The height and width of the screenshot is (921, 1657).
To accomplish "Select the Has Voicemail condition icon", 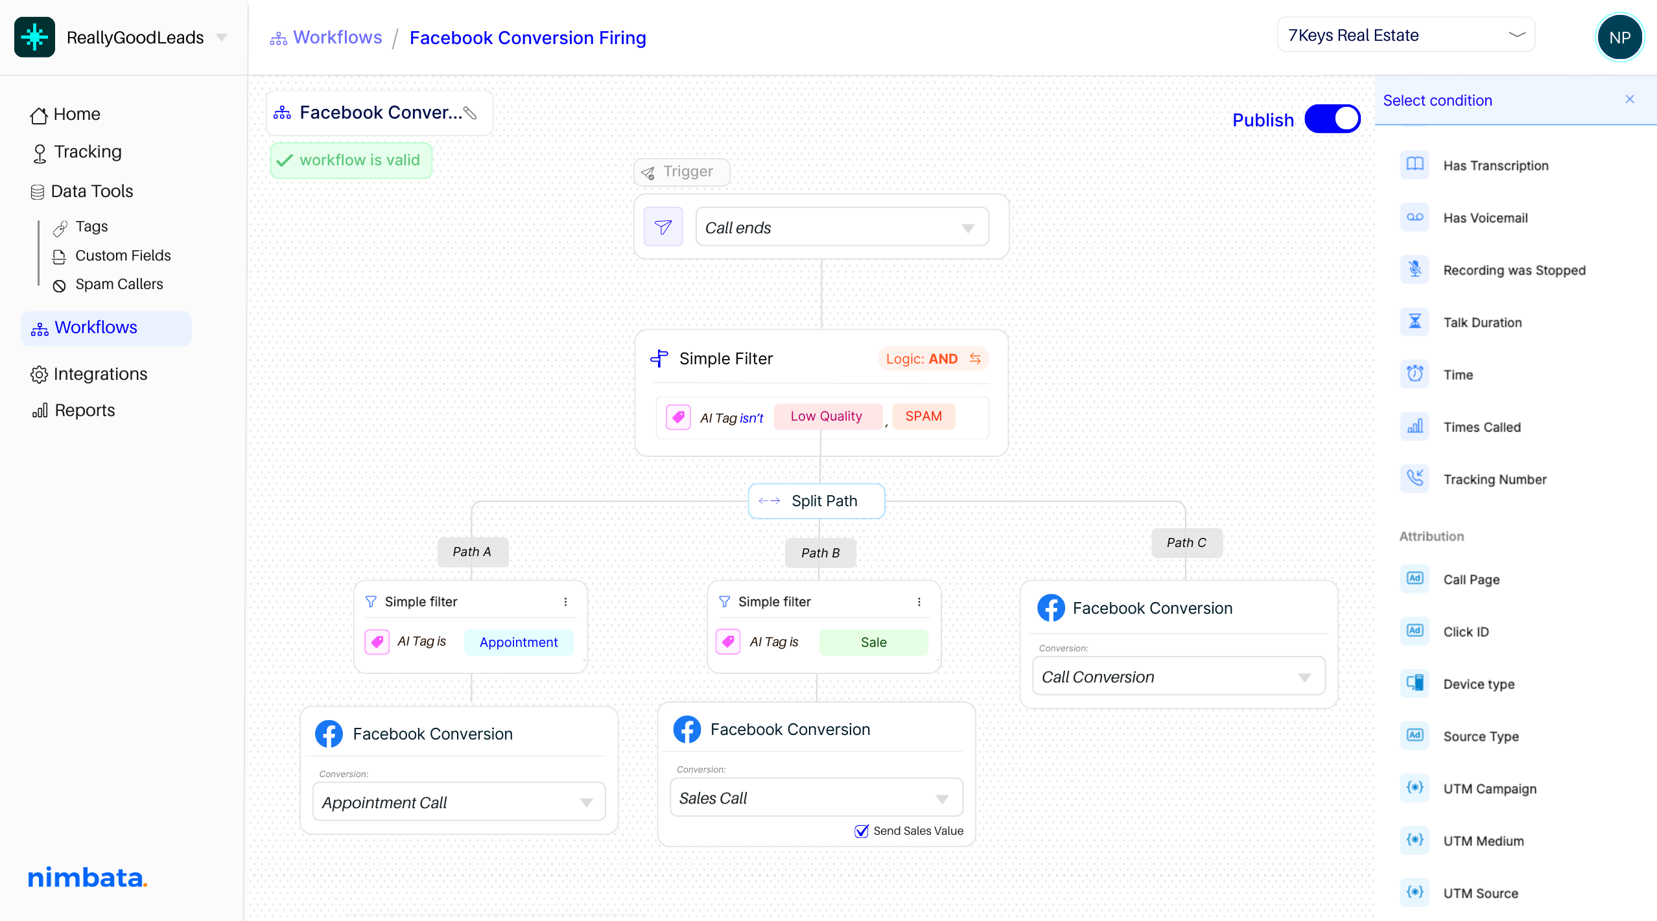I will pos(1415,217).
